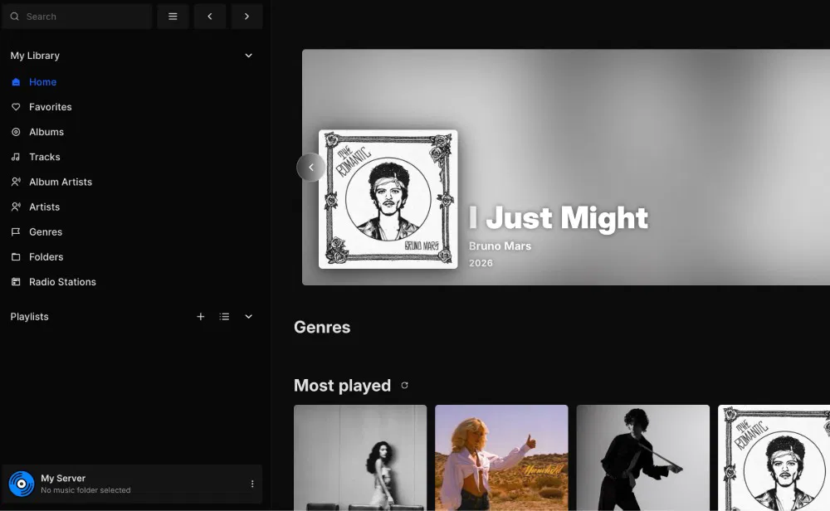This screenshot has height=511, width=830.
Task: Open the Radio Stations page
Action: pyautogui.click(x=62, y=282)
